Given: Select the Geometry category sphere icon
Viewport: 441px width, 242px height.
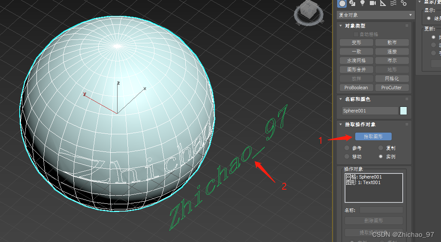Looking at the screenshot, I should [x=342, y=3].
